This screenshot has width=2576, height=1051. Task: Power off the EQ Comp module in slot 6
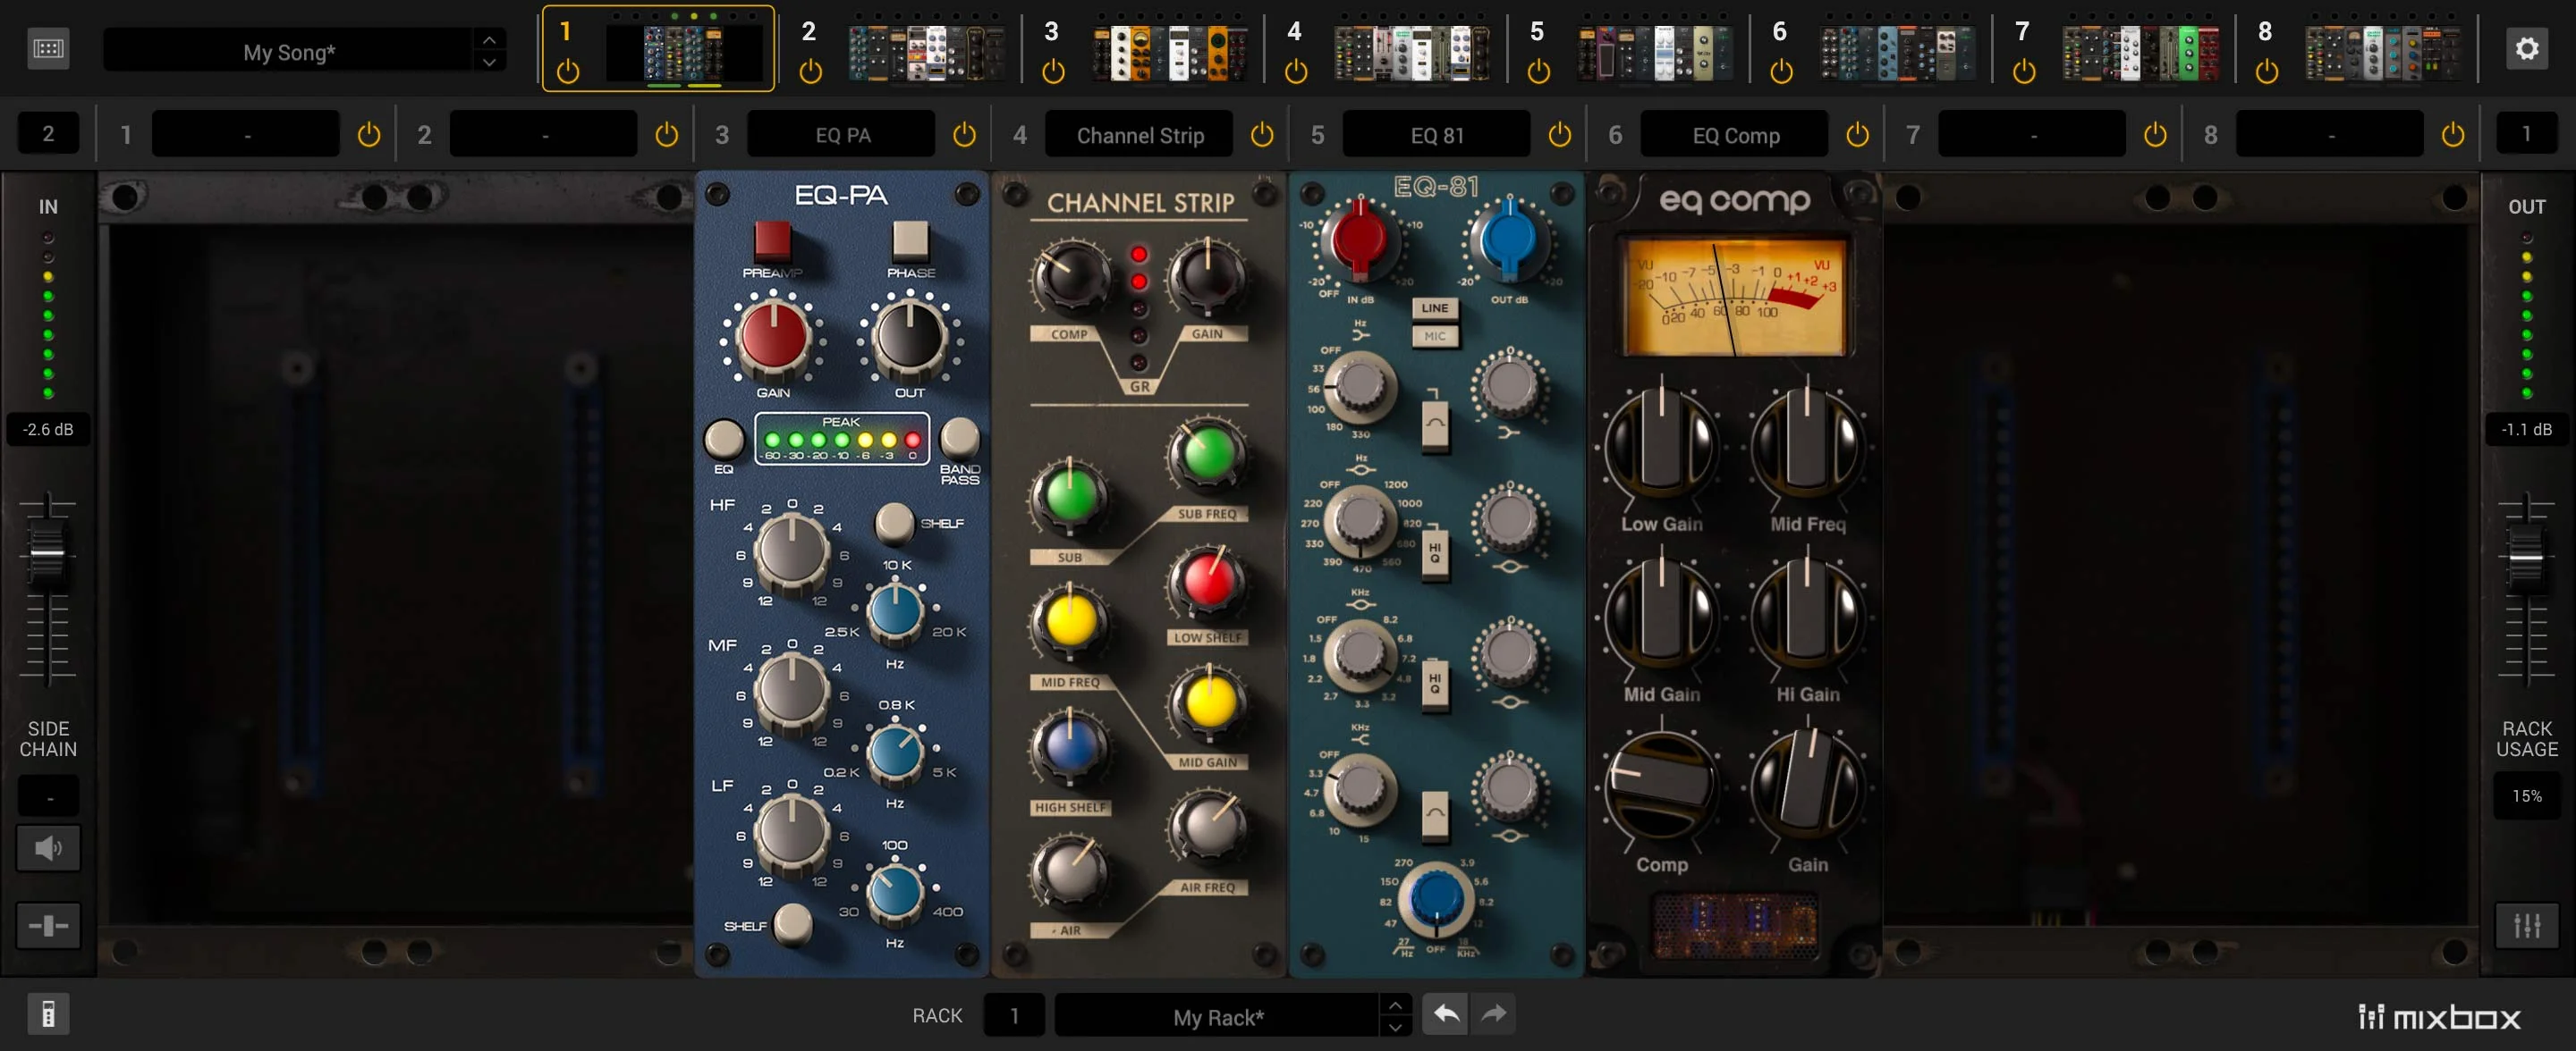1857,133
